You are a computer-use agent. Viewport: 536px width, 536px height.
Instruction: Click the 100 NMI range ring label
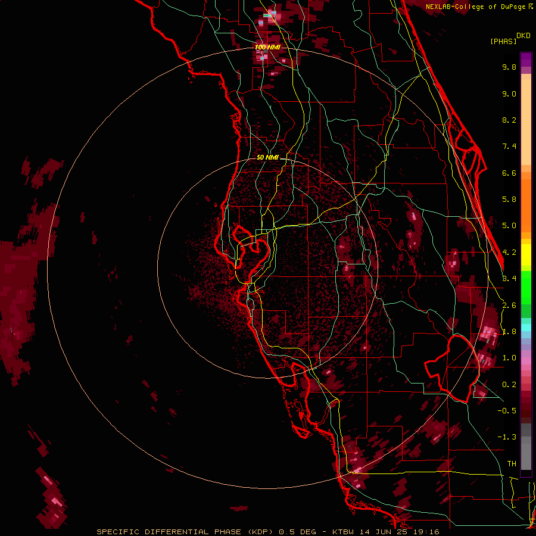[x=267, y=47]
